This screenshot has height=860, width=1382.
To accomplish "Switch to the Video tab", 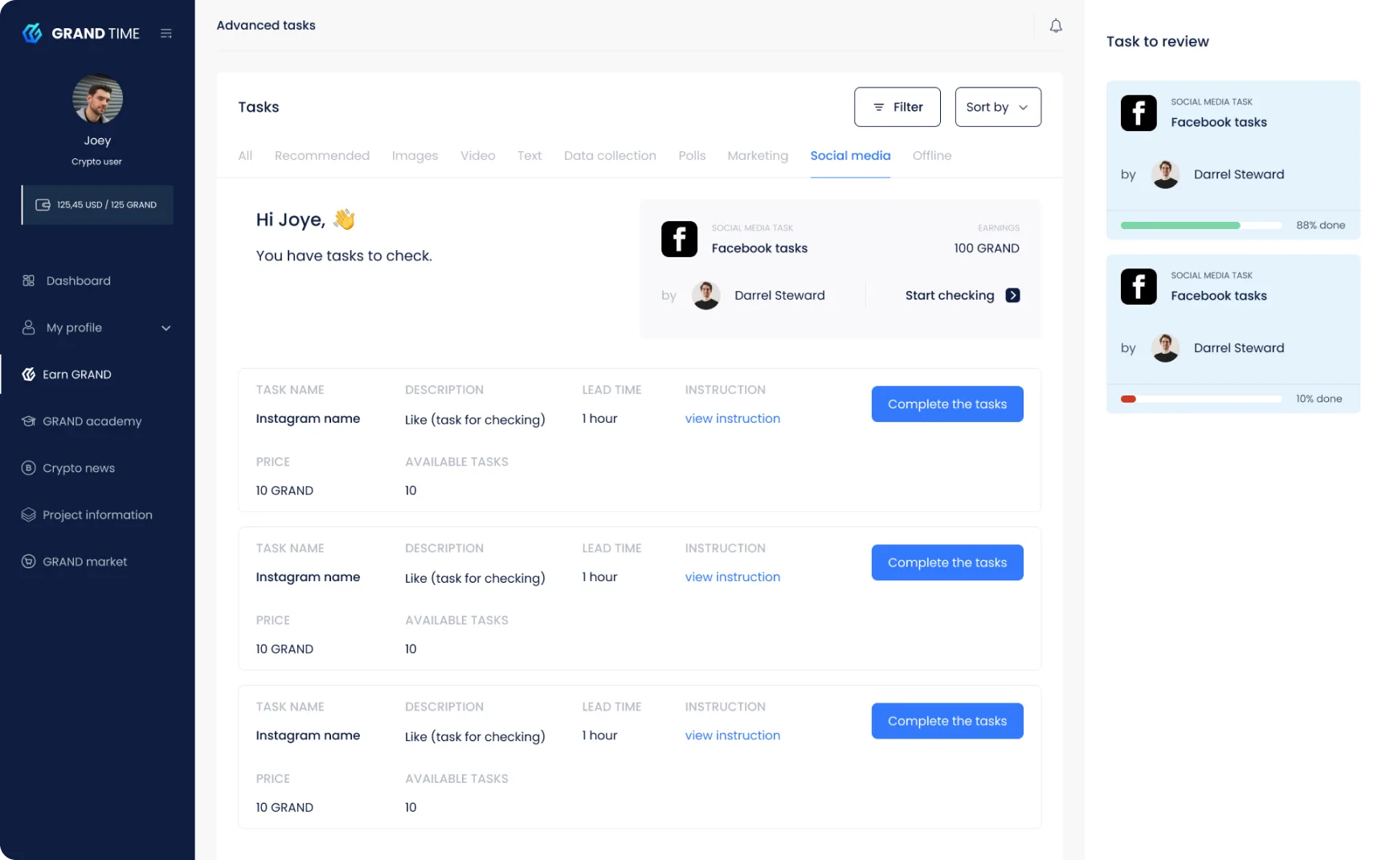I will point(478,156).
